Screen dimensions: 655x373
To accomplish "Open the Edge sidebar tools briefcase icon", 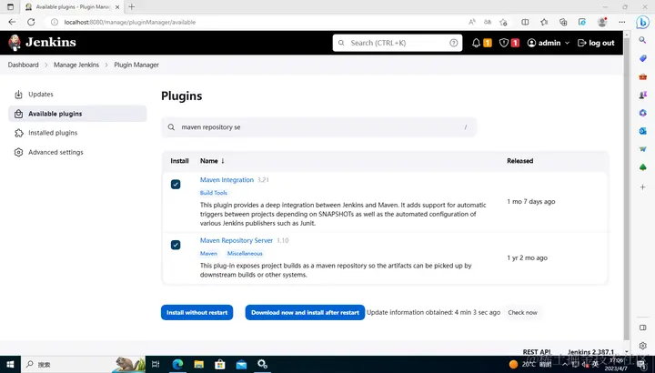I will (643, 76).
